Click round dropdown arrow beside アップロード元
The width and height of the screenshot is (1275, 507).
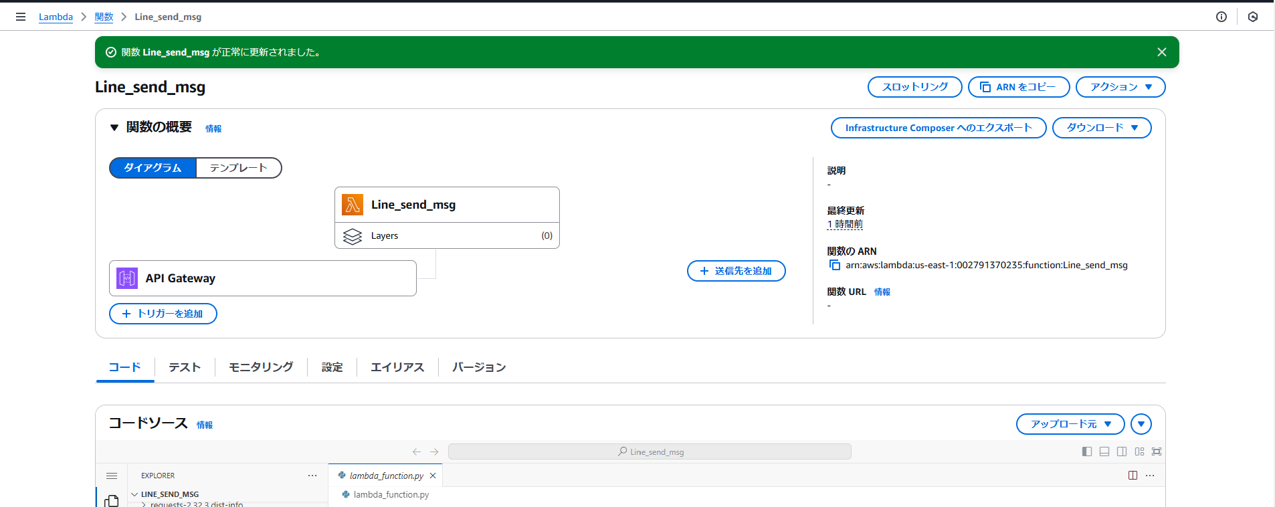[1141, 424]
